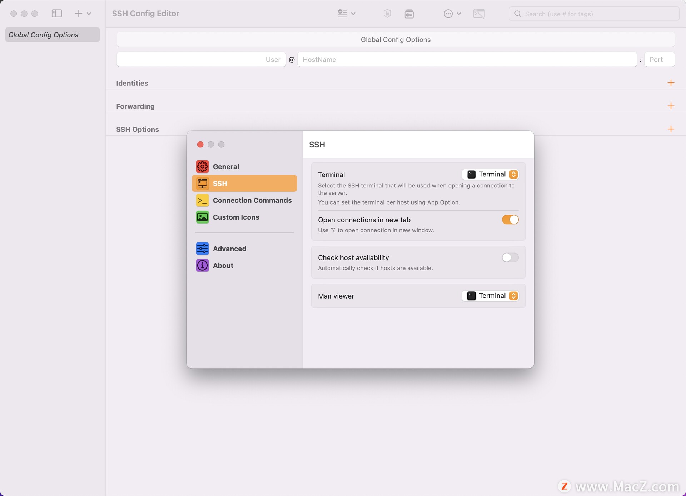Screen dimensions: 686x496
Task: Add forwarding entry with plus icon
Action: pos(671,106)
